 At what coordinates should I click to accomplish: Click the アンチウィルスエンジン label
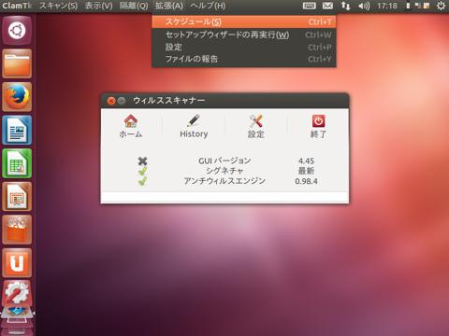(x=224, y=181)
